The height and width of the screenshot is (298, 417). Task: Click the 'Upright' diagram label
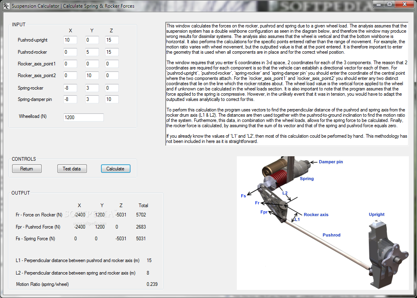(377, 214)
